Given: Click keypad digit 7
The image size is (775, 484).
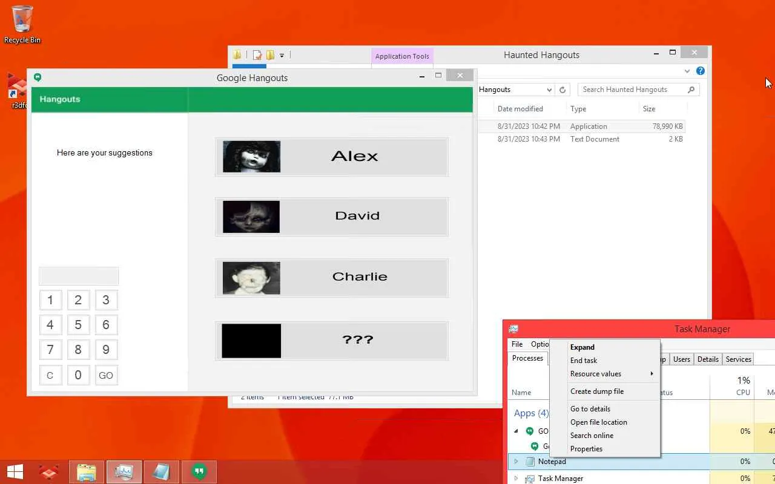Looking at the screenshot, I should point(50,350).
